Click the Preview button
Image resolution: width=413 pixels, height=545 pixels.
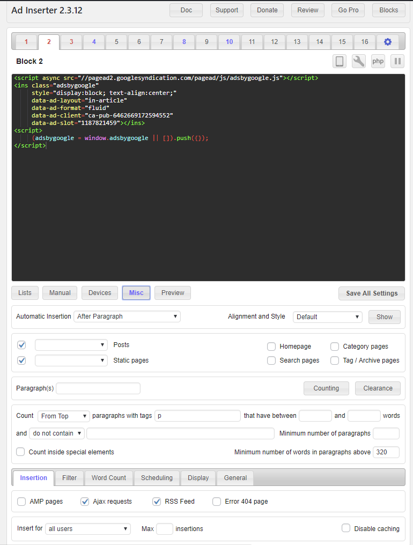pos(172,293)
